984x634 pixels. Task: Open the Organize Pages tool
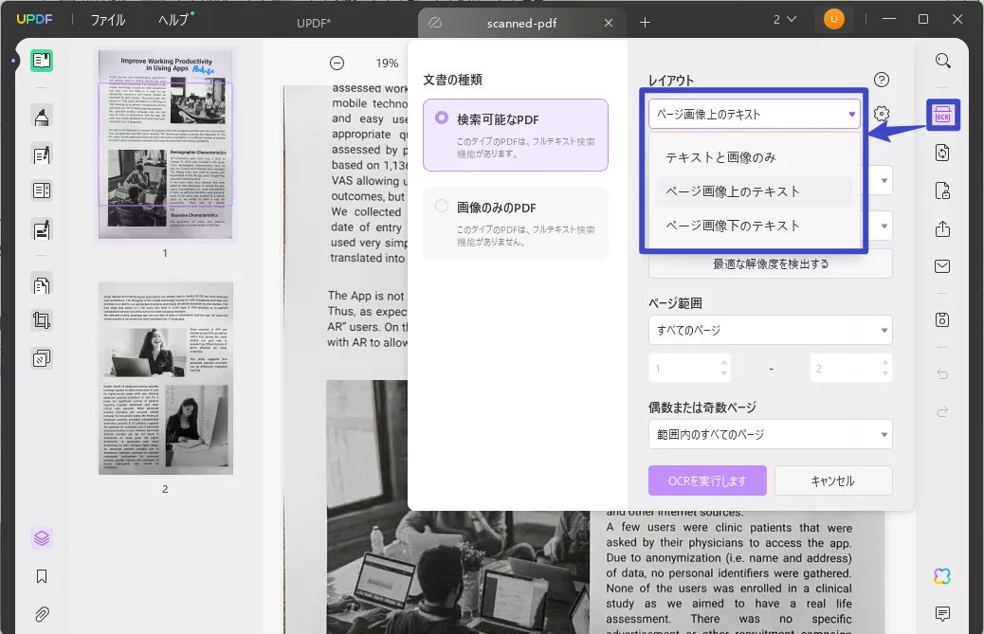(x=42, y=286)
